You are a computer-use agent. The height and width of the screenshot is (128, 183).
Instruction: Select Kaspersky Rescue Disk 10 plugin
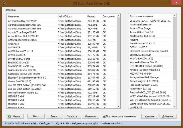point(151,62)
